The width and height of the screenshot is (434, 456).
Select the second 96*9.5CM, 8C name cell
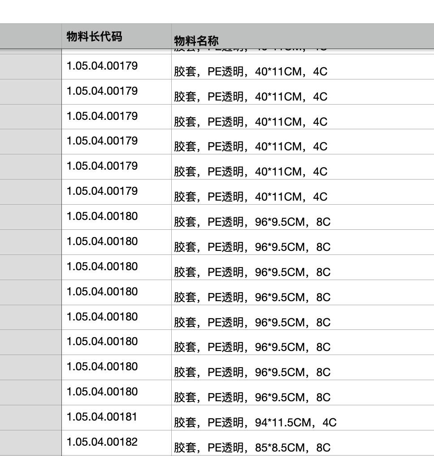coord(252,247)
